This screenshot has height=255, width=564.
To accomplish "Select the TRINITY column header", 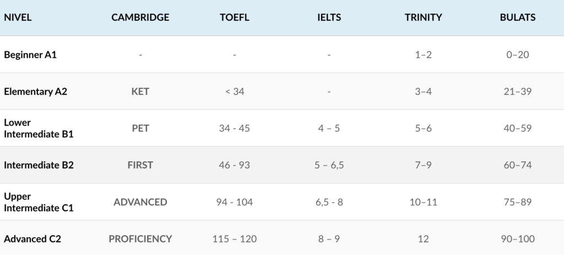I will 423,18.
